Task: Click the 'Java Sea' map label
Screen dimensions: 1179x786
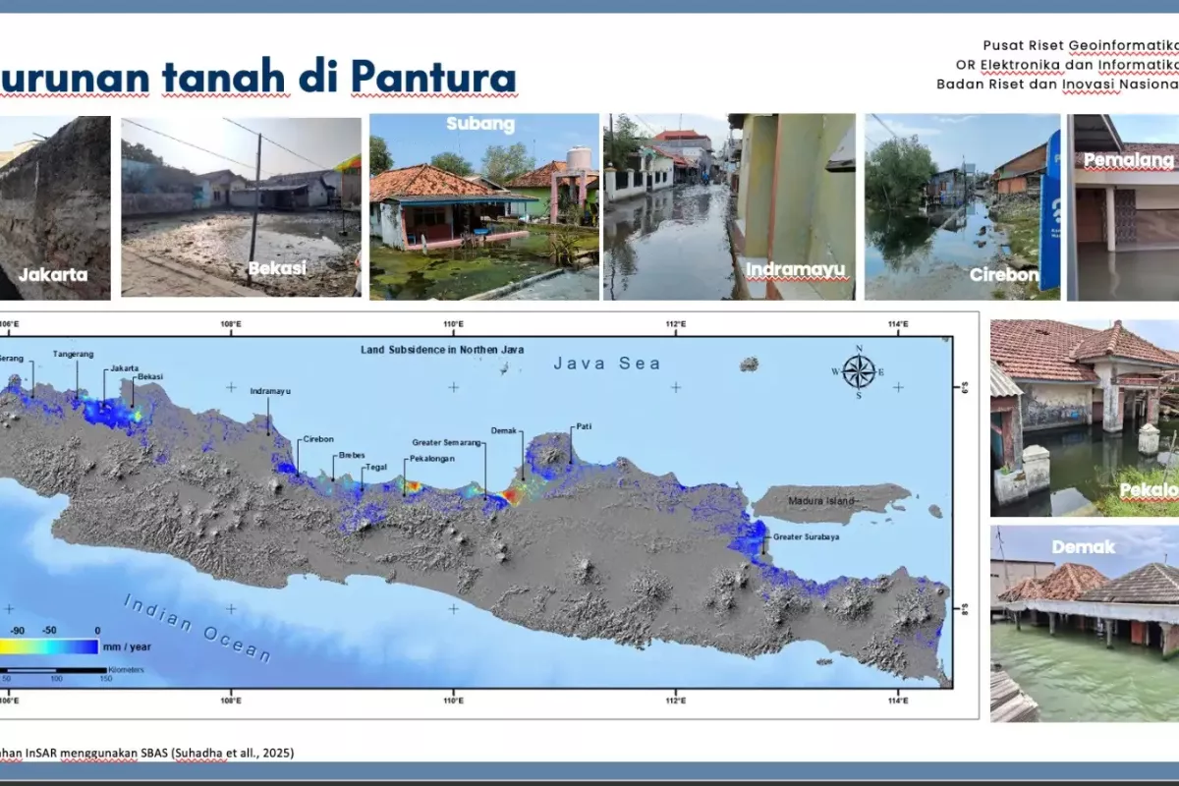Action: tap(606, 364)
